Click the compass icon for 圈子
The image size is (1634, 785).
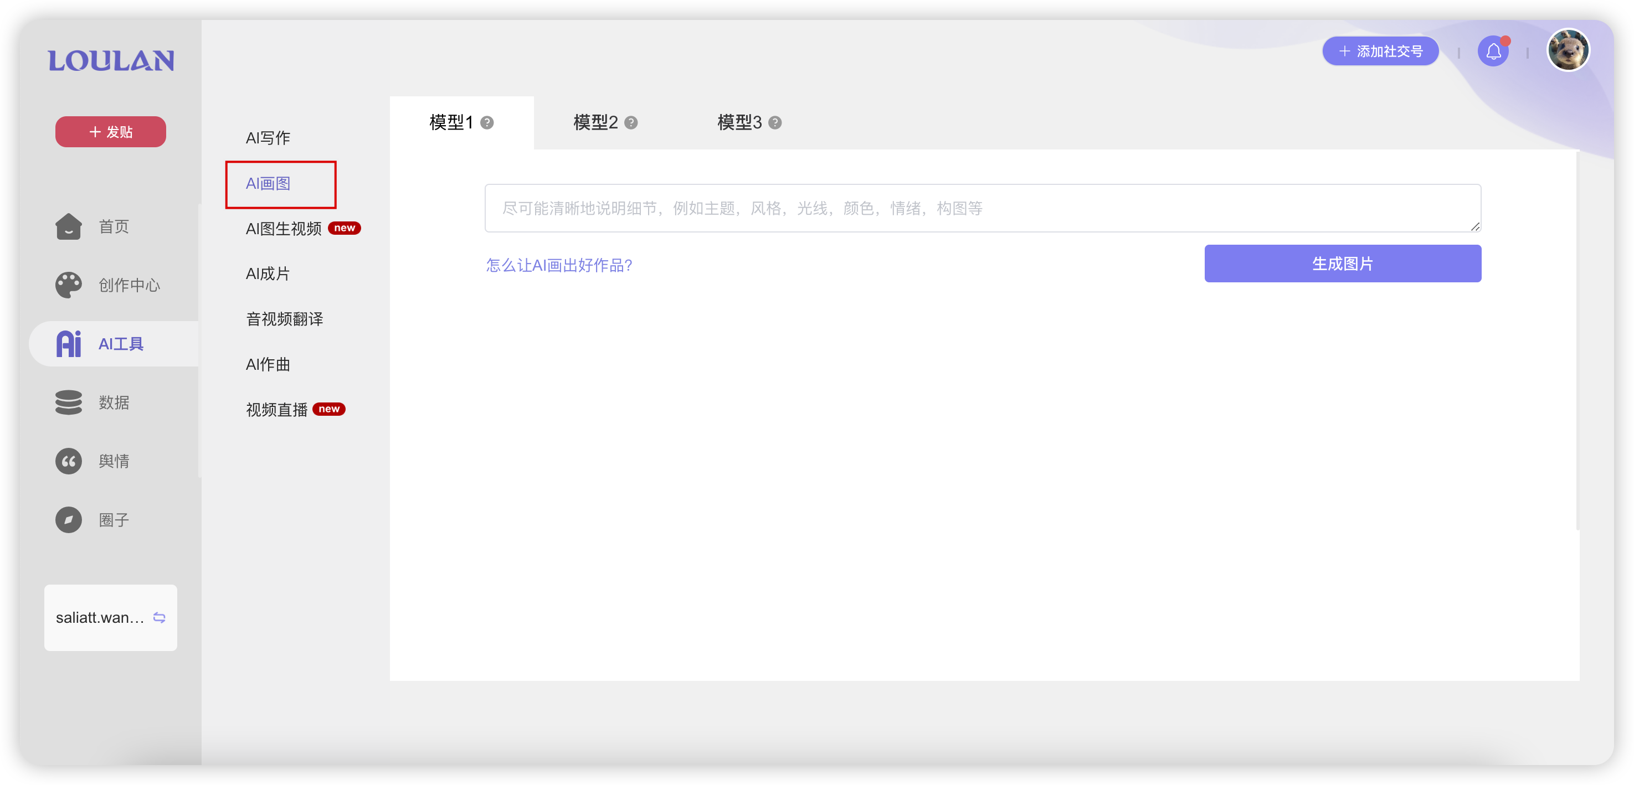[69, 520]
